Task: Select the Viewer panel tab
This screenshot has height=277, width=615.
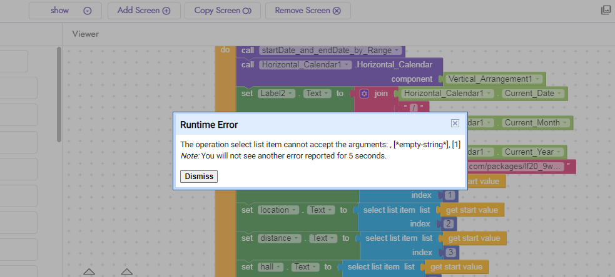Action: coord(85,34)
